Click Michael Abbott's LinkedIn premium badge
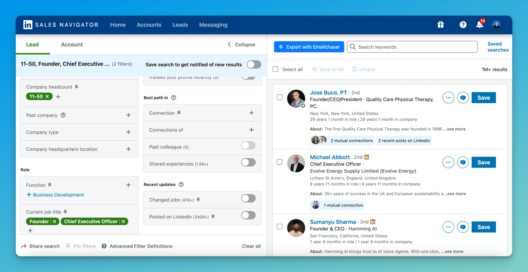Viewport: 528px width, 272px height. pos(366,157)
